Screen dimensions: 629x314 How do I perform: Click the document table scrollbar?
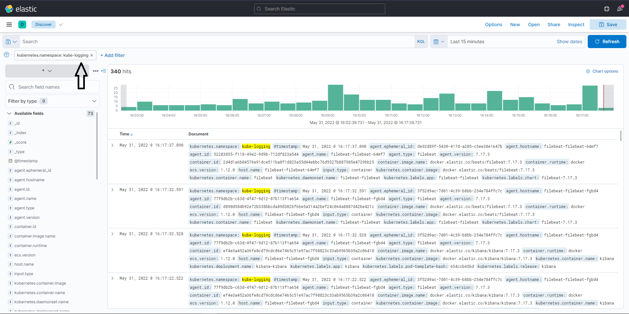[x=620, y=135]
